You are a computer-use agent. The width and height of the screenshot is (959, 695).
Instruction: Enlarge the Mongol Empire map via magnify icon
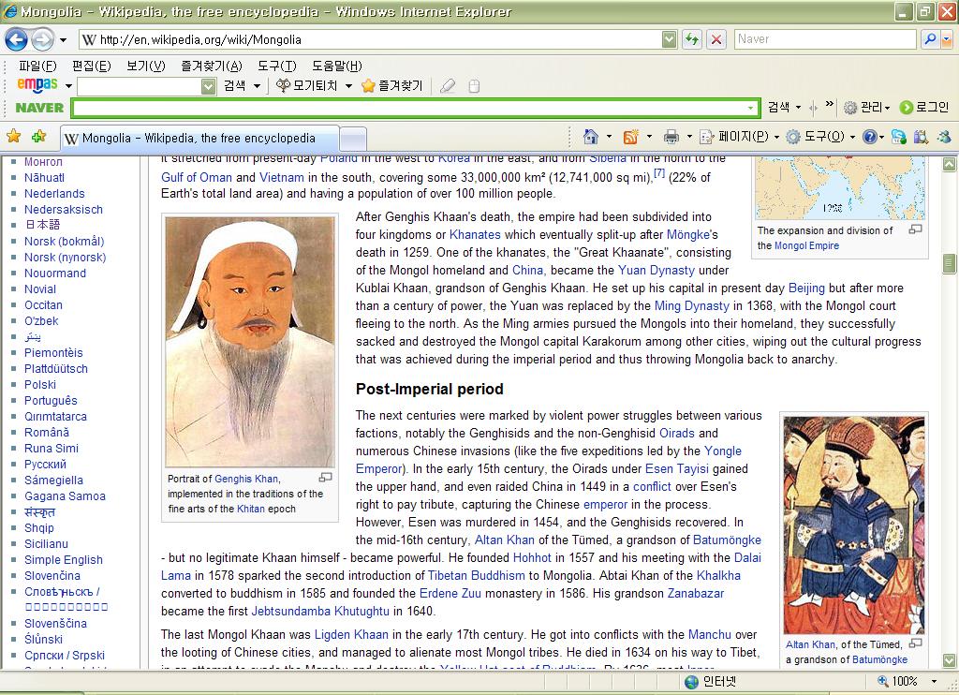915,229
